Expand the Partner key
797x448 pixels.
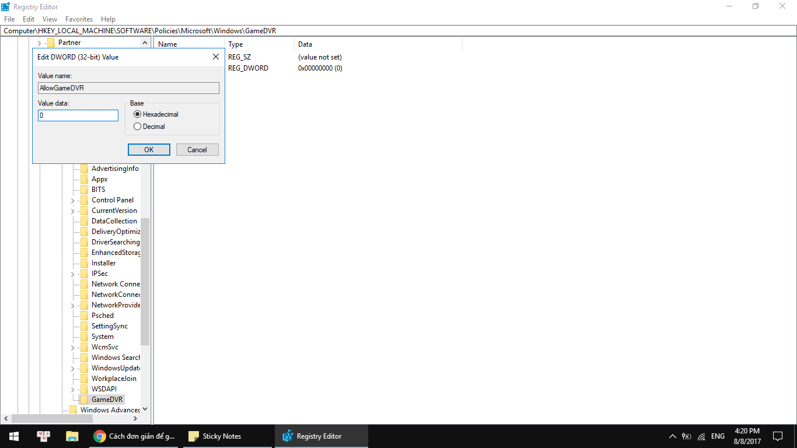coord(39,42)
